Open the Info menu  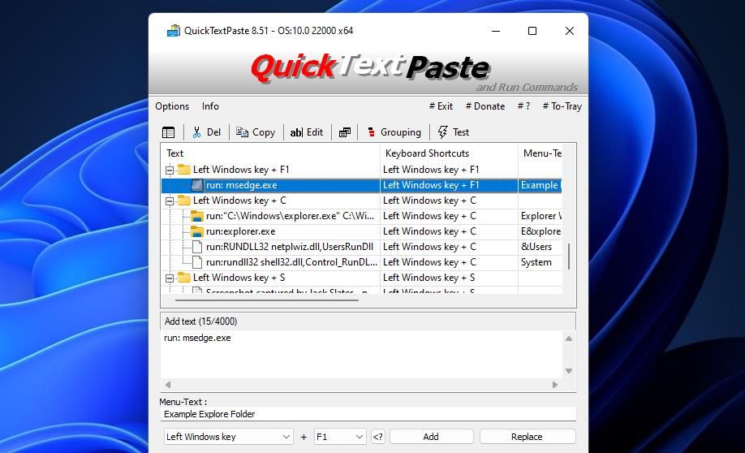[x=210, y=106]
